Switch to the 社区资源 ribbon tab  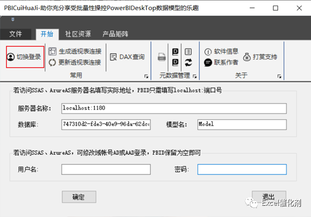[x=78, y=34]
